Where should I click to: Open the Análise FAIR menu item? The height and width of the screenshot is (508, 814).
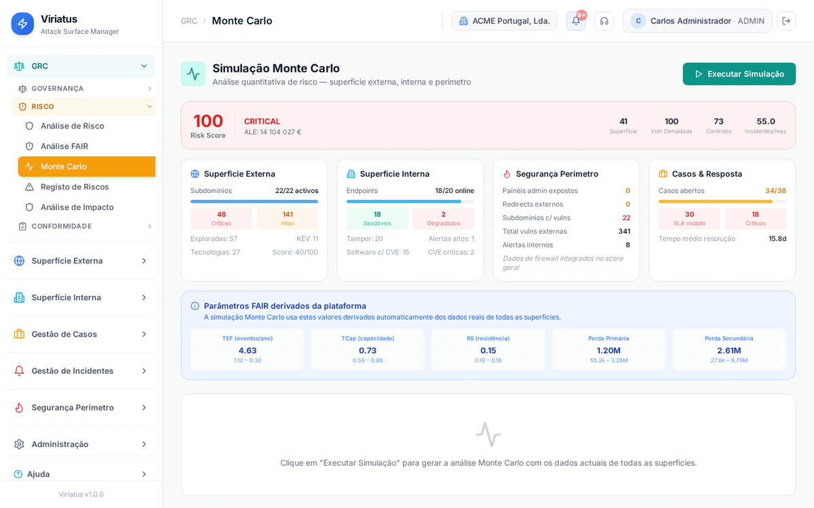tap(64, 146)
